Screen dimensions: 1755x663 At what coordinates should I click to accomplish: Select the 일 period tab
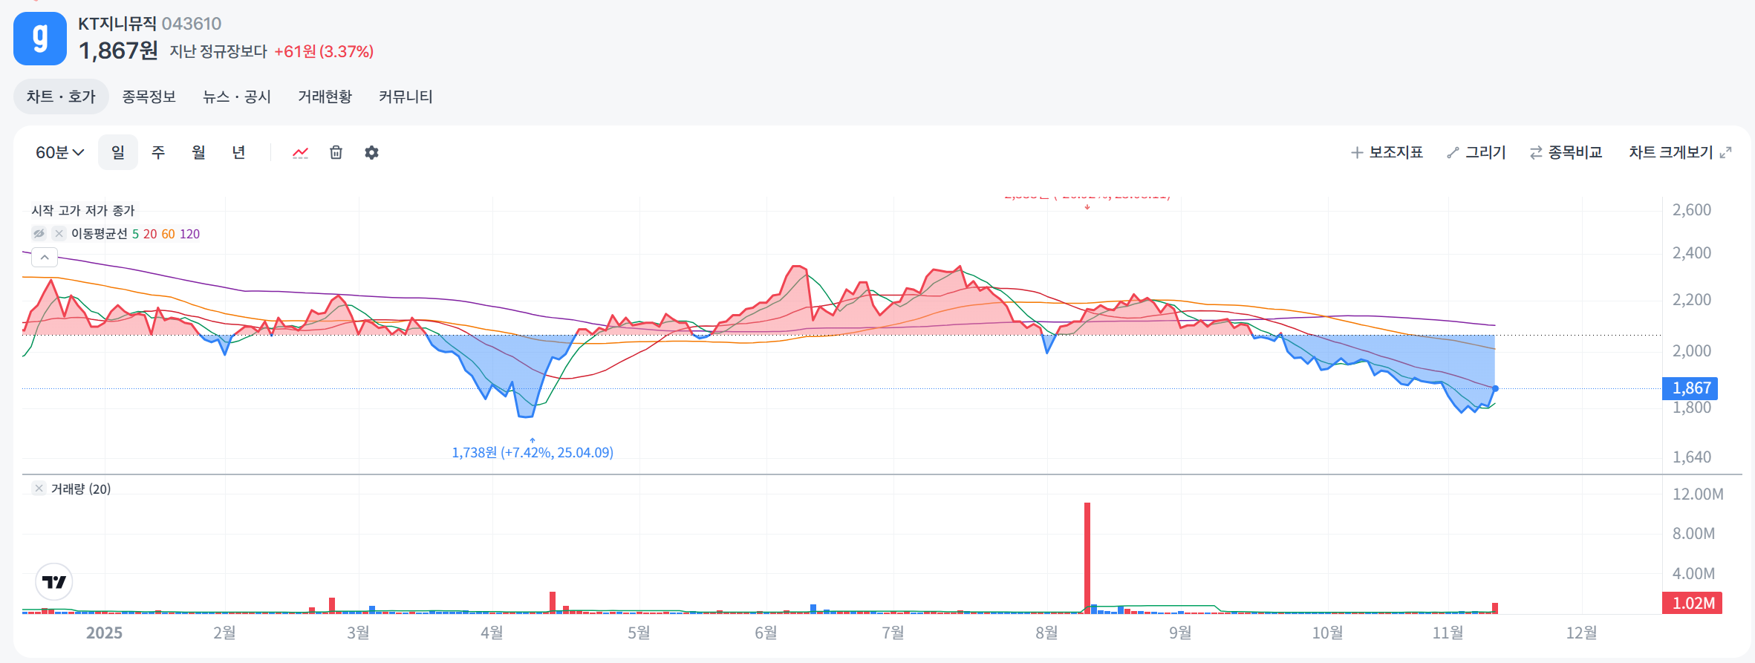pos(118,152)
